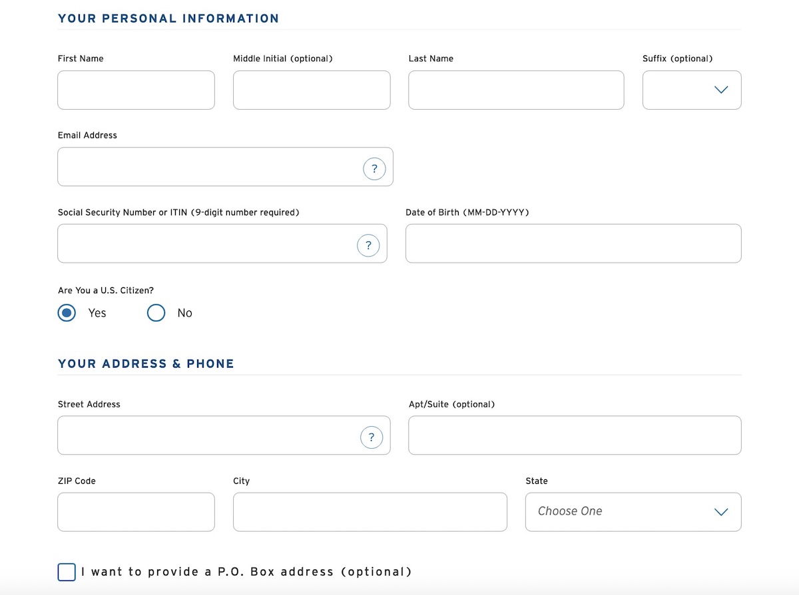Click the ZIP Code input field
Image resolution: width=799 pixels, height=595 pixels.
coord(136,512)
